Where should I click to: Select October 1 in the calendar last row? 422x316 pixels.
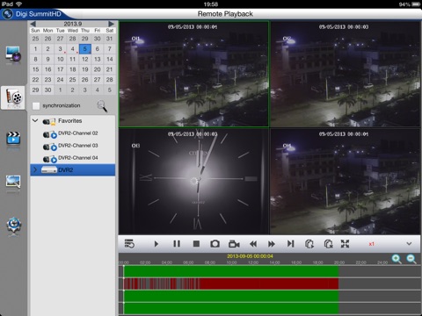point(61,90)
